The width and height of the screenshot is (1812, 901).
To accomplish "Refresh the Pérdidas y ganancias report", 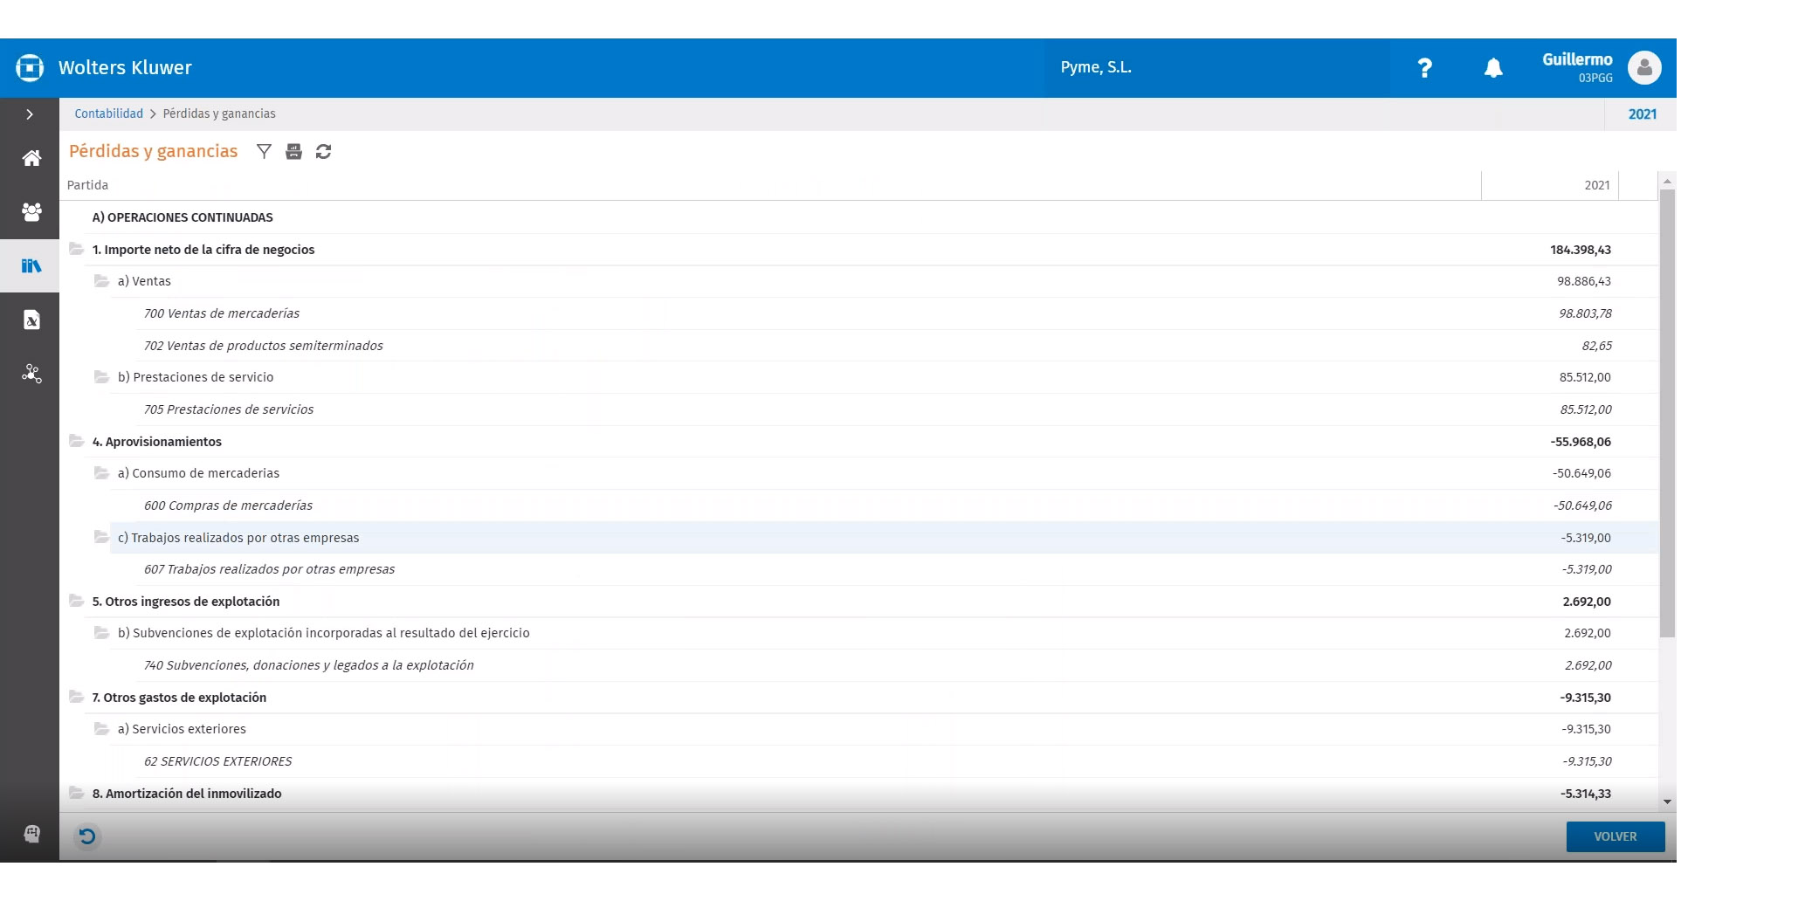I will click(x=323, y=152).
